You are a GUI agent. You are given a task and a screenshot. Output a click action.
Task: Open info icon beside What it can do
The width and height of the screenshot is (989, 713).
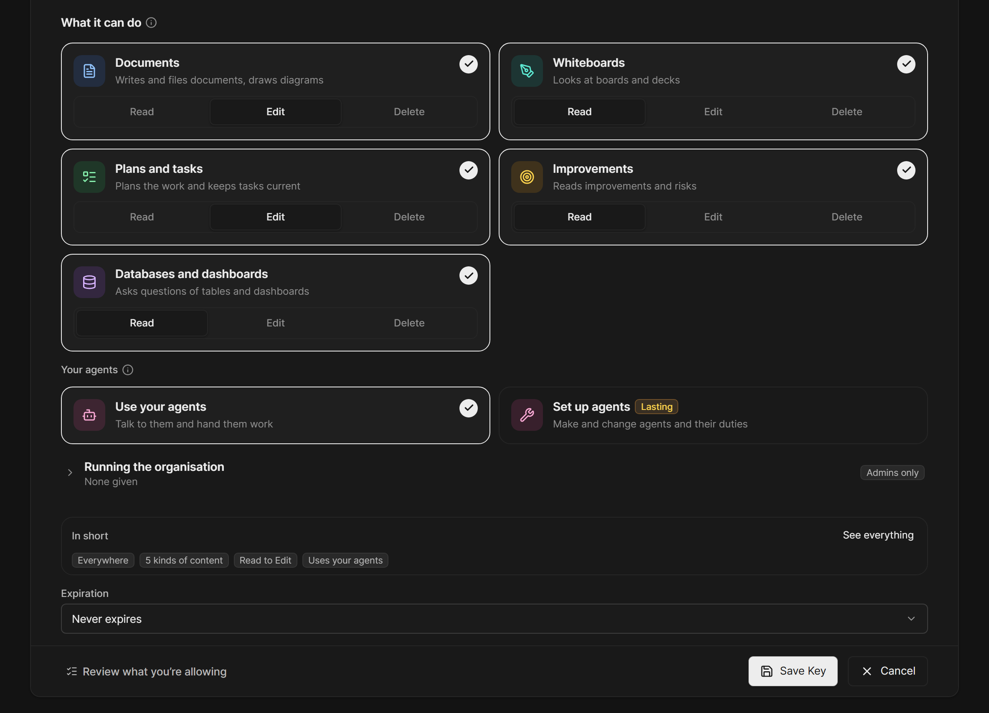pos(151,23)
